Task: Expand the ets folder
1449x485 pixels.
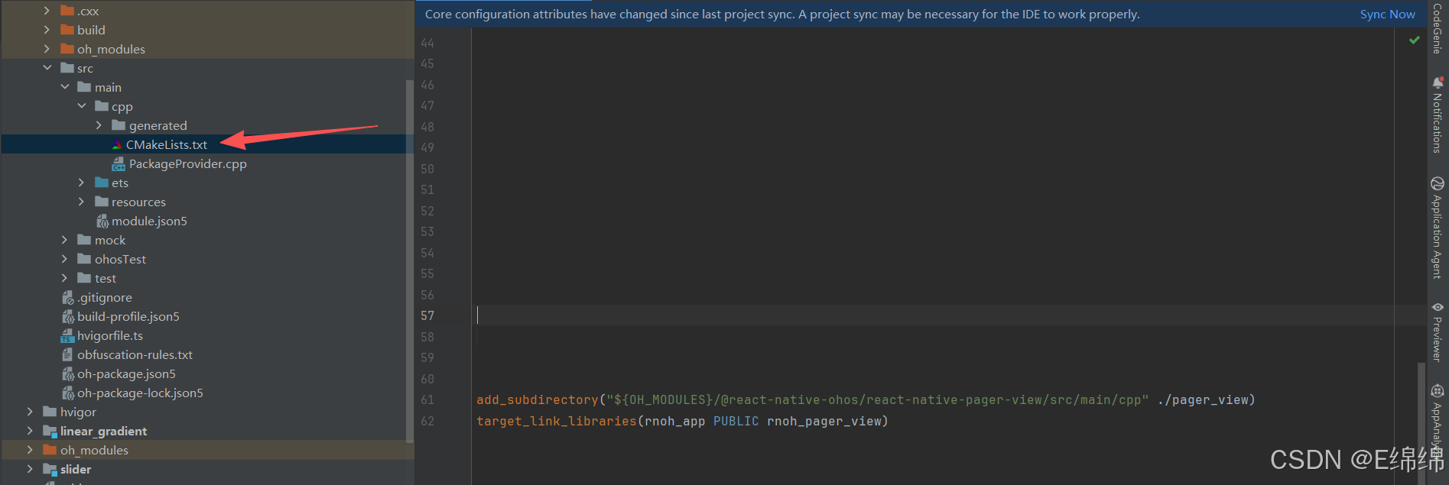Action: click(x=81, y=183)
